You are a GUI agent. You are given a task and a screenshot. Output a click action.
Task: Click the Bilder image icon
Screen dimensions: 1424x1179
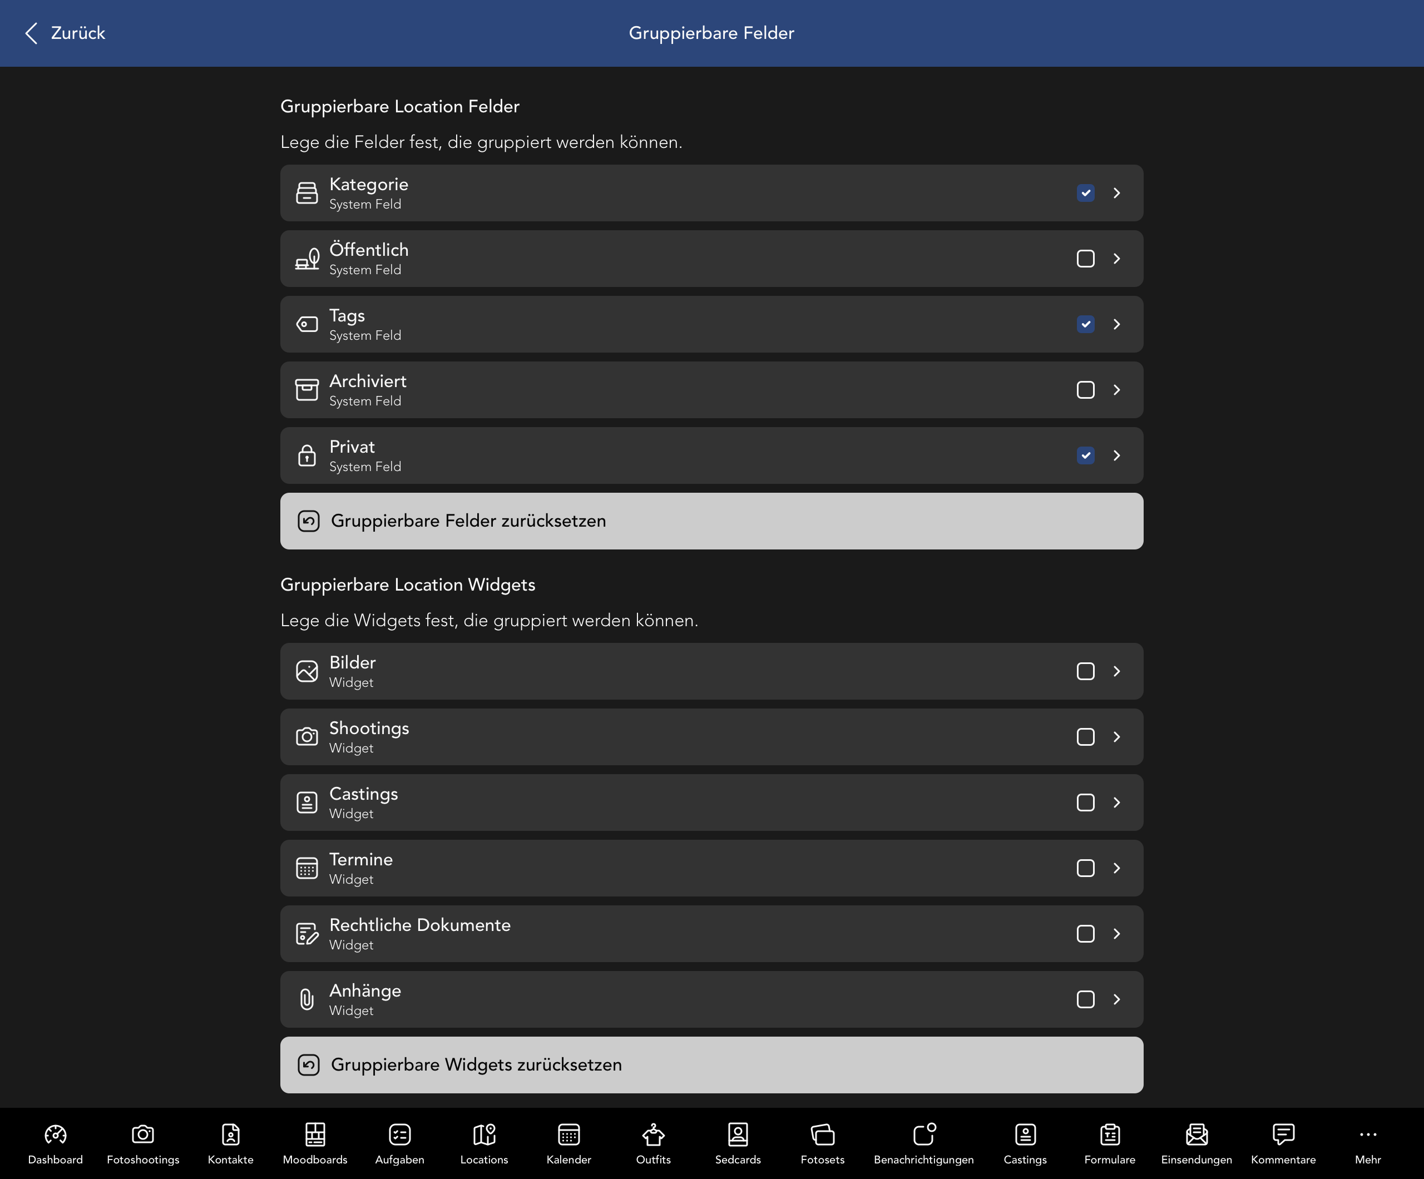pos(307,671)
